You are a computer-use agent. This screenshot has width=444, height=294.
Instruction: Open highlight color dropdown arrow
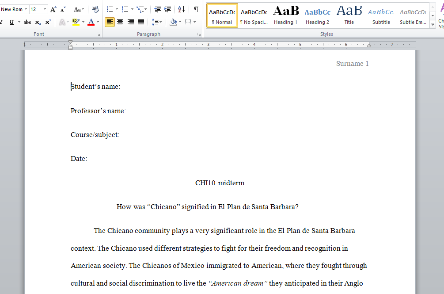83,22
